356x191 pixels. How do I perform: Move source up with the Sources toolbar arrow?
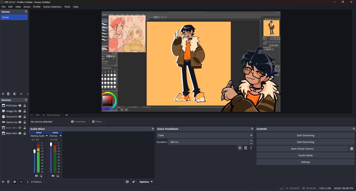[21, 182]
